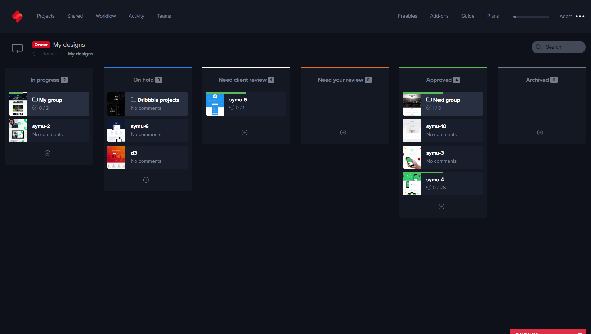
Task: Click the checkmark icon on Next group 1/0
Action: tap(429, 108)
